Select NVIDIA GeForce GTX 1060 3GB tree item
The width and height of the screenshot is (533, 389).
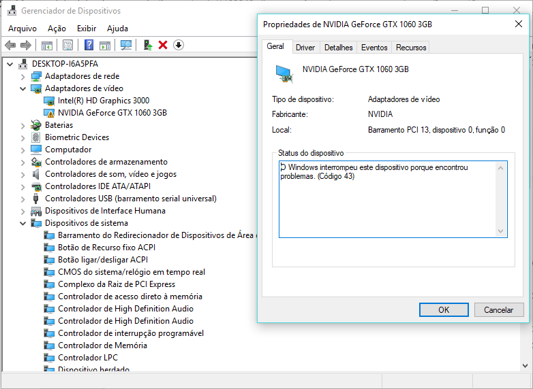112,113
